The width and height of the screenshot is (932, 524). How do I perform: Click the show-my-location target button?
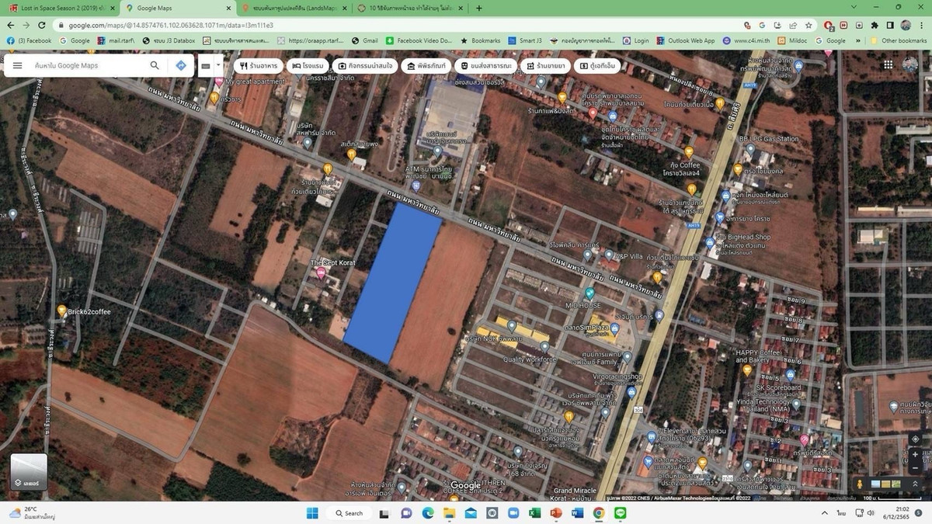[916, 439]
